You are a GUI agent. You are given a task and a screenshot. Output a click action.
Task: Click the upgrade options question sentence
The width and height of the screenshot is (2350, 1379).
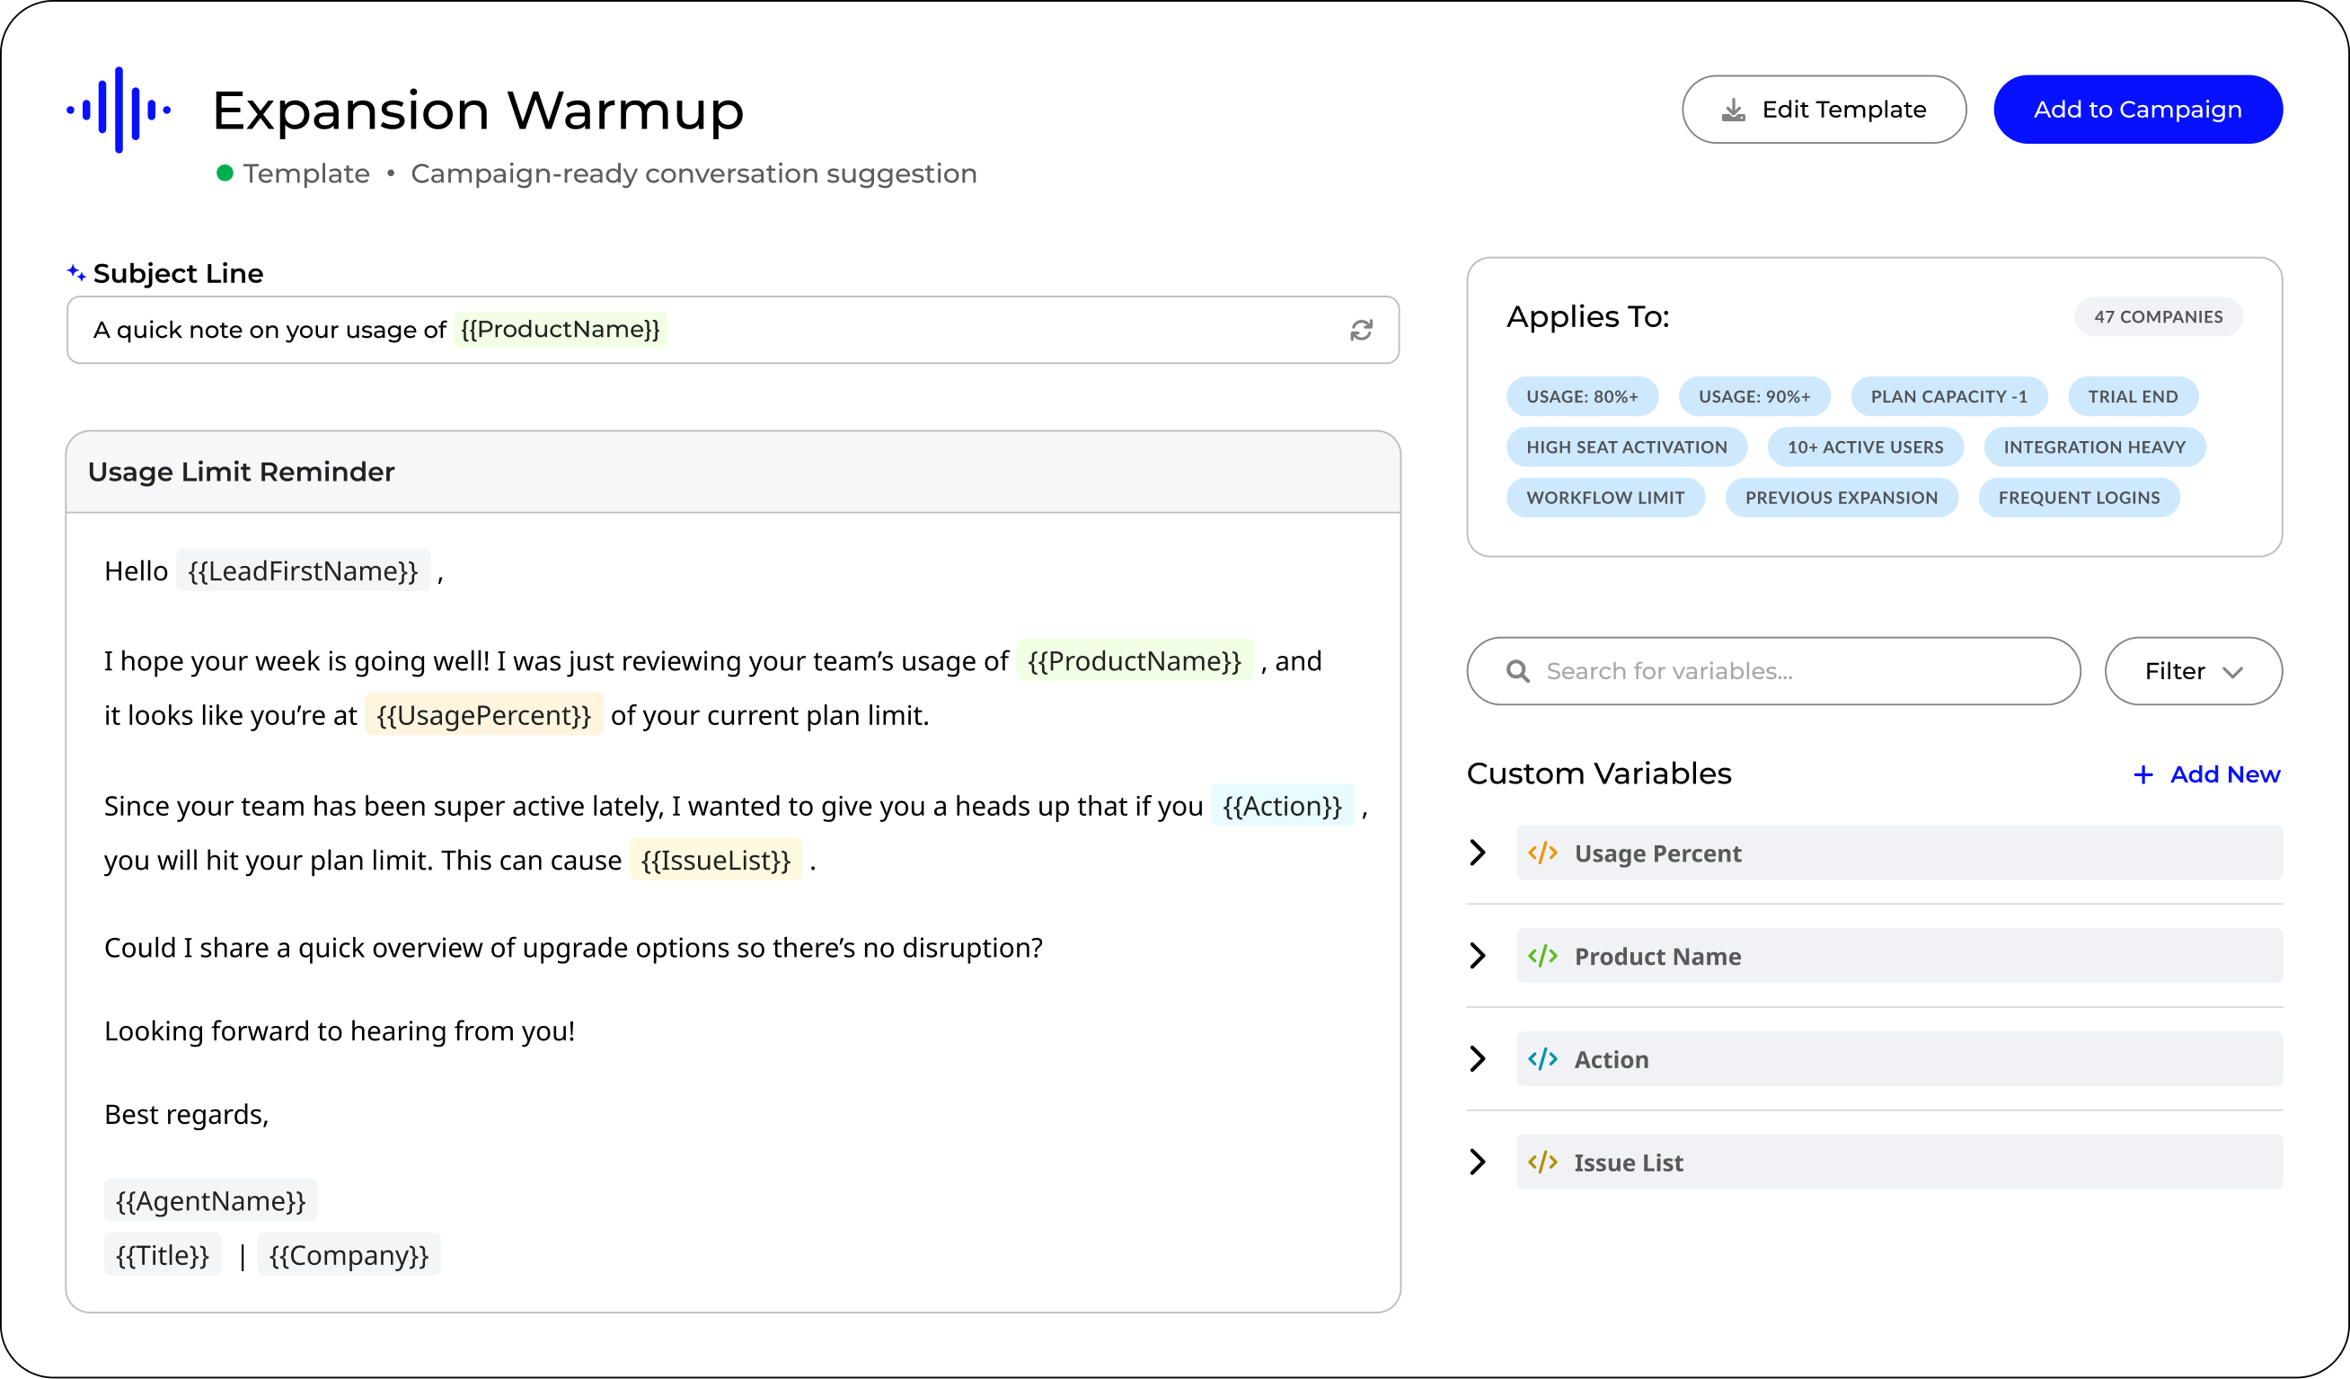pyautogui.click(x=573, y=947)
